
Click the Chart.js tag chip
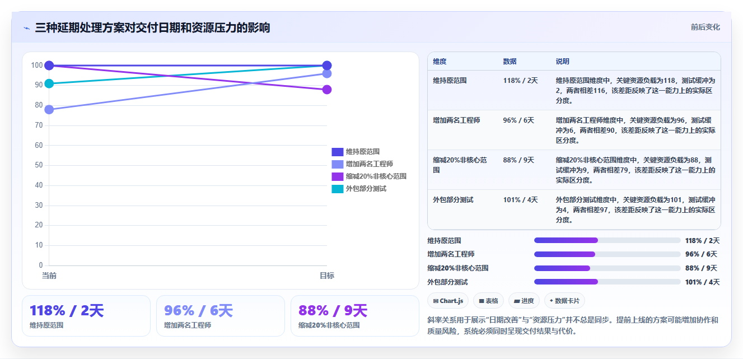pyautogui.click(x=448, y=301)
